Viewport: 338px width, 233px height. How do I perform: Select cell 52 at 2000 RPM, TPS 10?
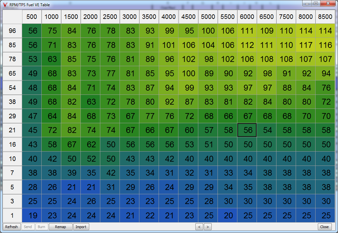point(90,159)
